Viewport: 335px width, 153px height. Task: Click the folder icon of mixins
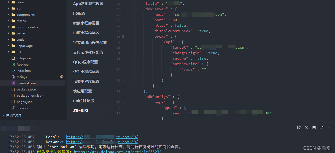tap(13, 21)
